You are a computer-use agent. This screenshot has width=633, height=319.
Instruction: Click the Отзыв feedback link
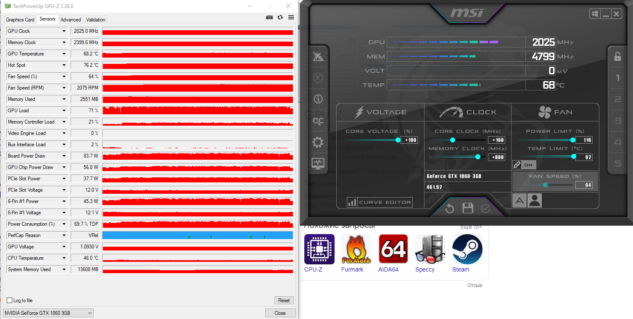tap(475, 285)
